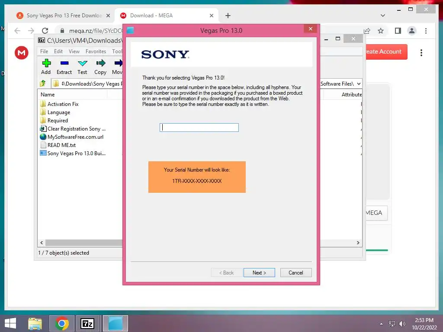The width and height of the screenshot is (443, 332).
Task: Toggle Chrome side panel icon
Action: pyautogui.click(x=398, y=31)
